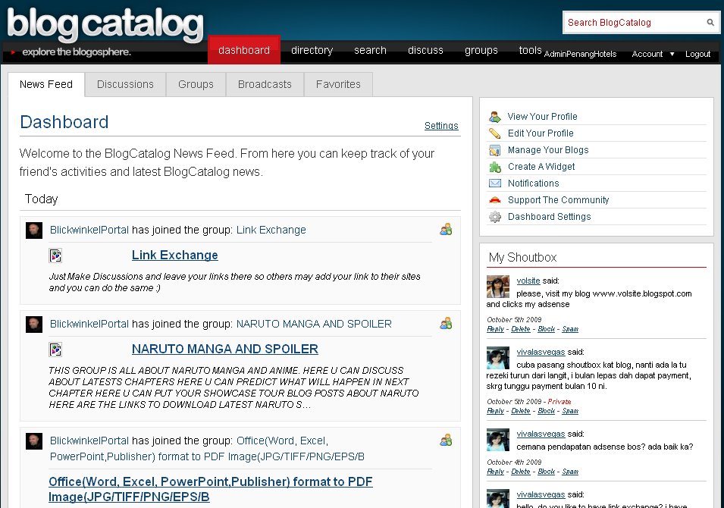This screenshot has width=724, height=508.
Task: Block volsite from the shoutbox
Action: coord(547,329)
